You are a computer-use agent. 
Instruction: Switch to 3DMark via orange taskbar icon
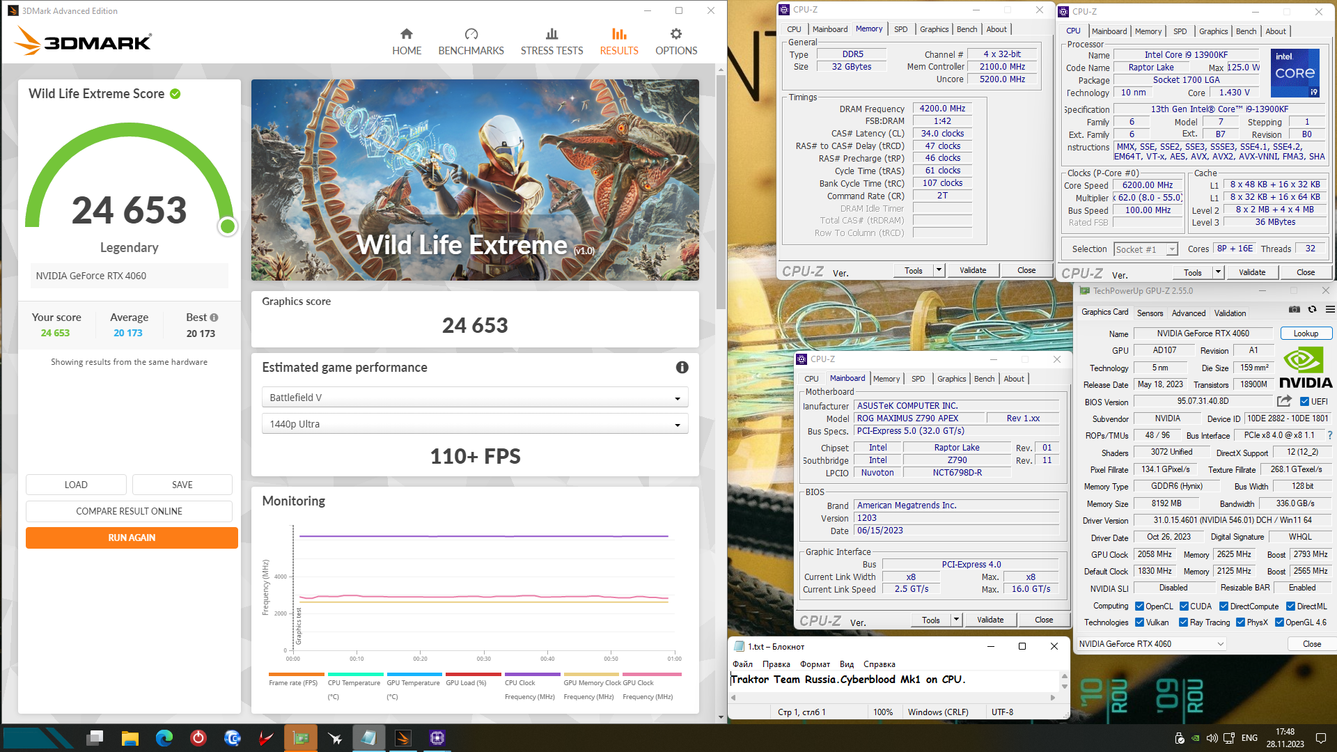click(x=403, y=737)
